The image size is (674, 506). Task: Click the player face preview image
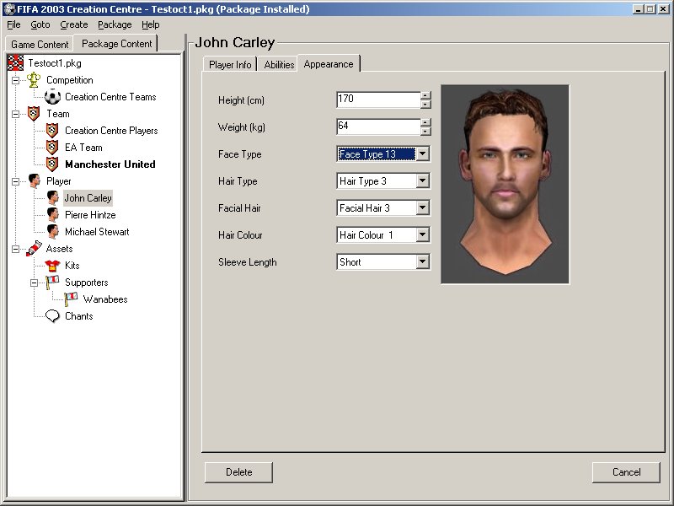pos(505,184)
